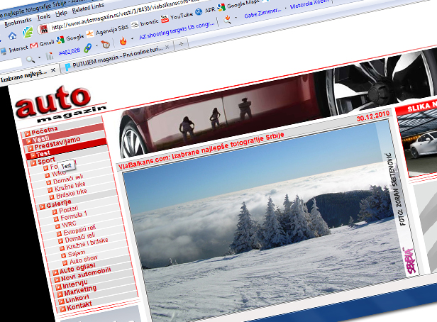
Task: Click the chain link toolbar icon
Action: pos(88,48)
